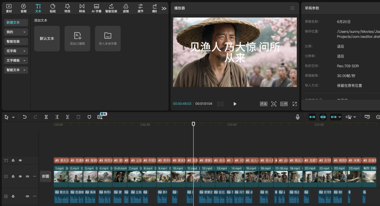Open the preview-axis dropdown arrow
380x206 pixels.
coord(355,117)
